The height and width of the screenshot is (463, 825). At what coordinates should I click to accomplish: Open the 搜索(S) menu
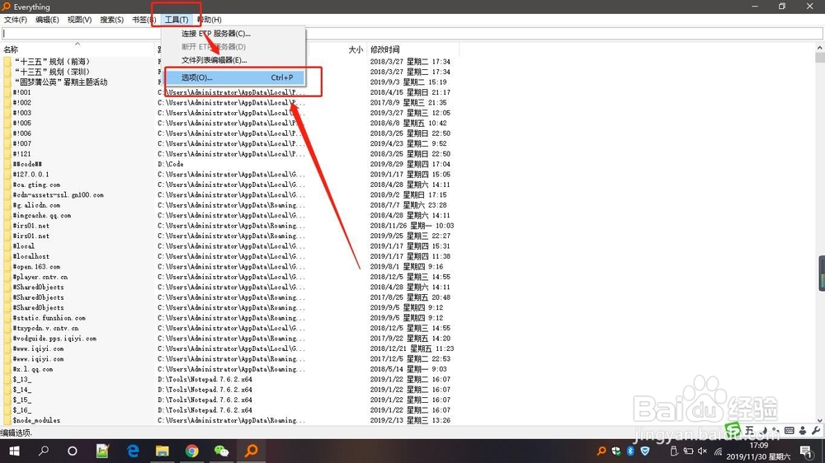[111, 20]
